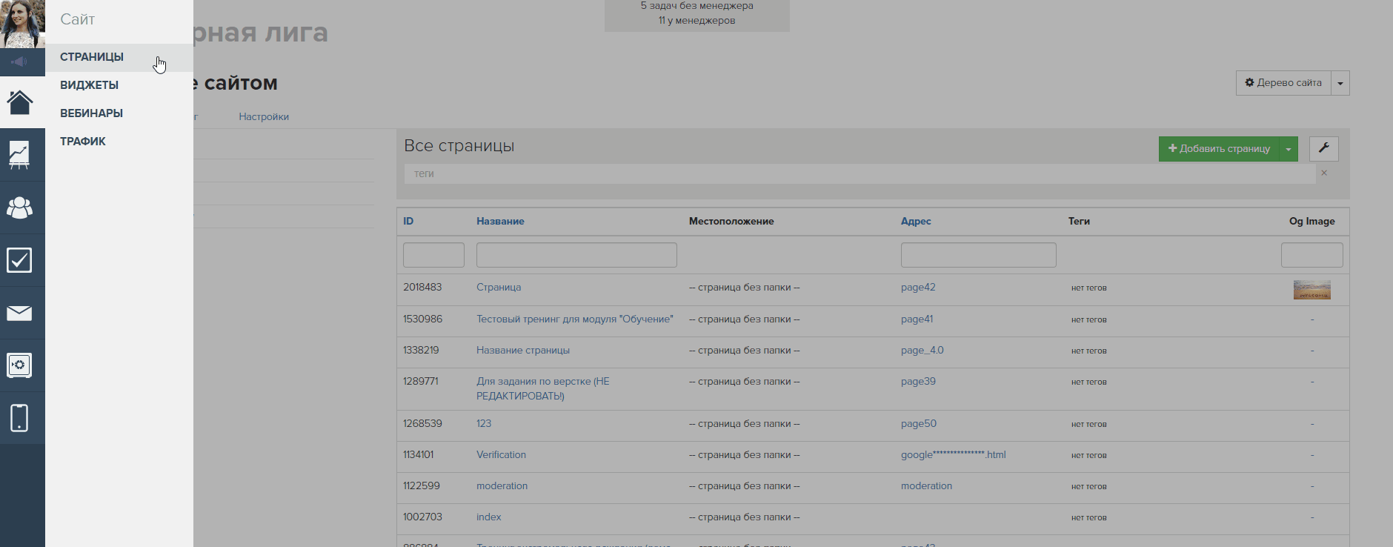Select Виджеты in the Сайт menu
Image resolution: width=1393 pixels, height=547 pixels.
pyautogui.click(x=90, y=85)
